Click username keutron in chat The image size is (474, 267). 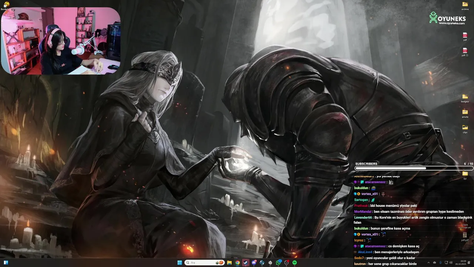[x=360, y=264]
